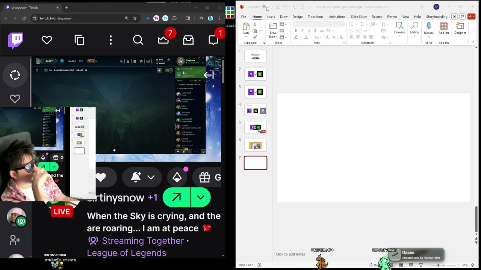The height and width of the screenshot is (270, 481).
Task: Open Chrome extensions puzzle icon
Action: pyautogui.click(x=174, y=18)
